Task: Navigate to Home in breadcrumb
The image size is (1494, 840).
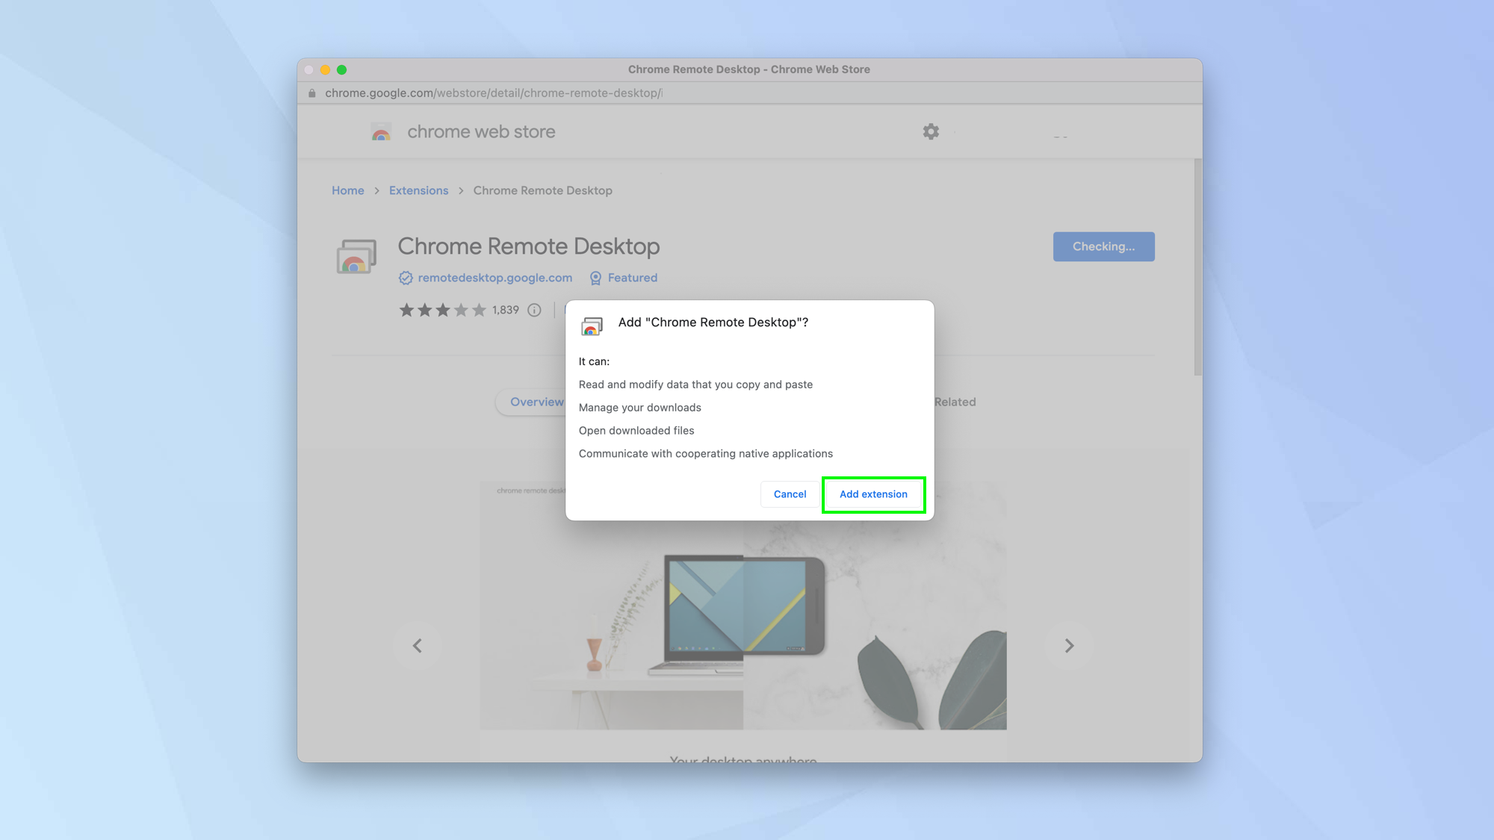Action: click(348, 190)
